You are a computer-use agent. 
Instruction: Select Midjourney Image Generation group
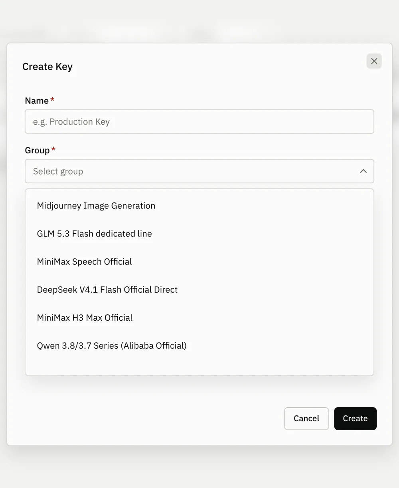pos(199,206)
